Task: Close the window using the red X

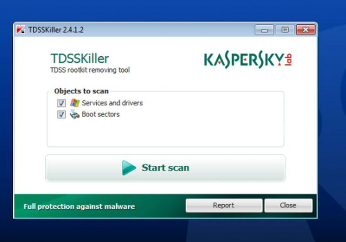Action: (x=306, y=30)
